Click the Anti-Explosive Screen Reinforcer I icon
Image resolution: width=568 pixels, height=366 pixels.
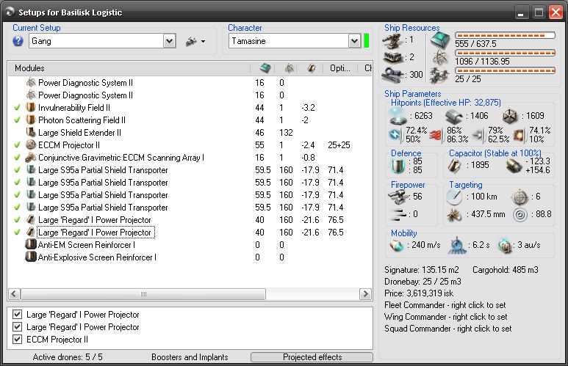31,257
